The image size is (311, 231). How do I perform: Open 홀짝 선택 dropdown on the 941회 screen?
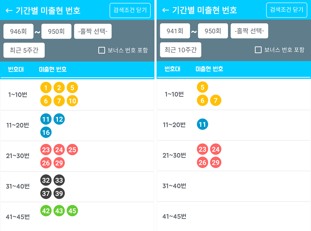coord(249,31)
